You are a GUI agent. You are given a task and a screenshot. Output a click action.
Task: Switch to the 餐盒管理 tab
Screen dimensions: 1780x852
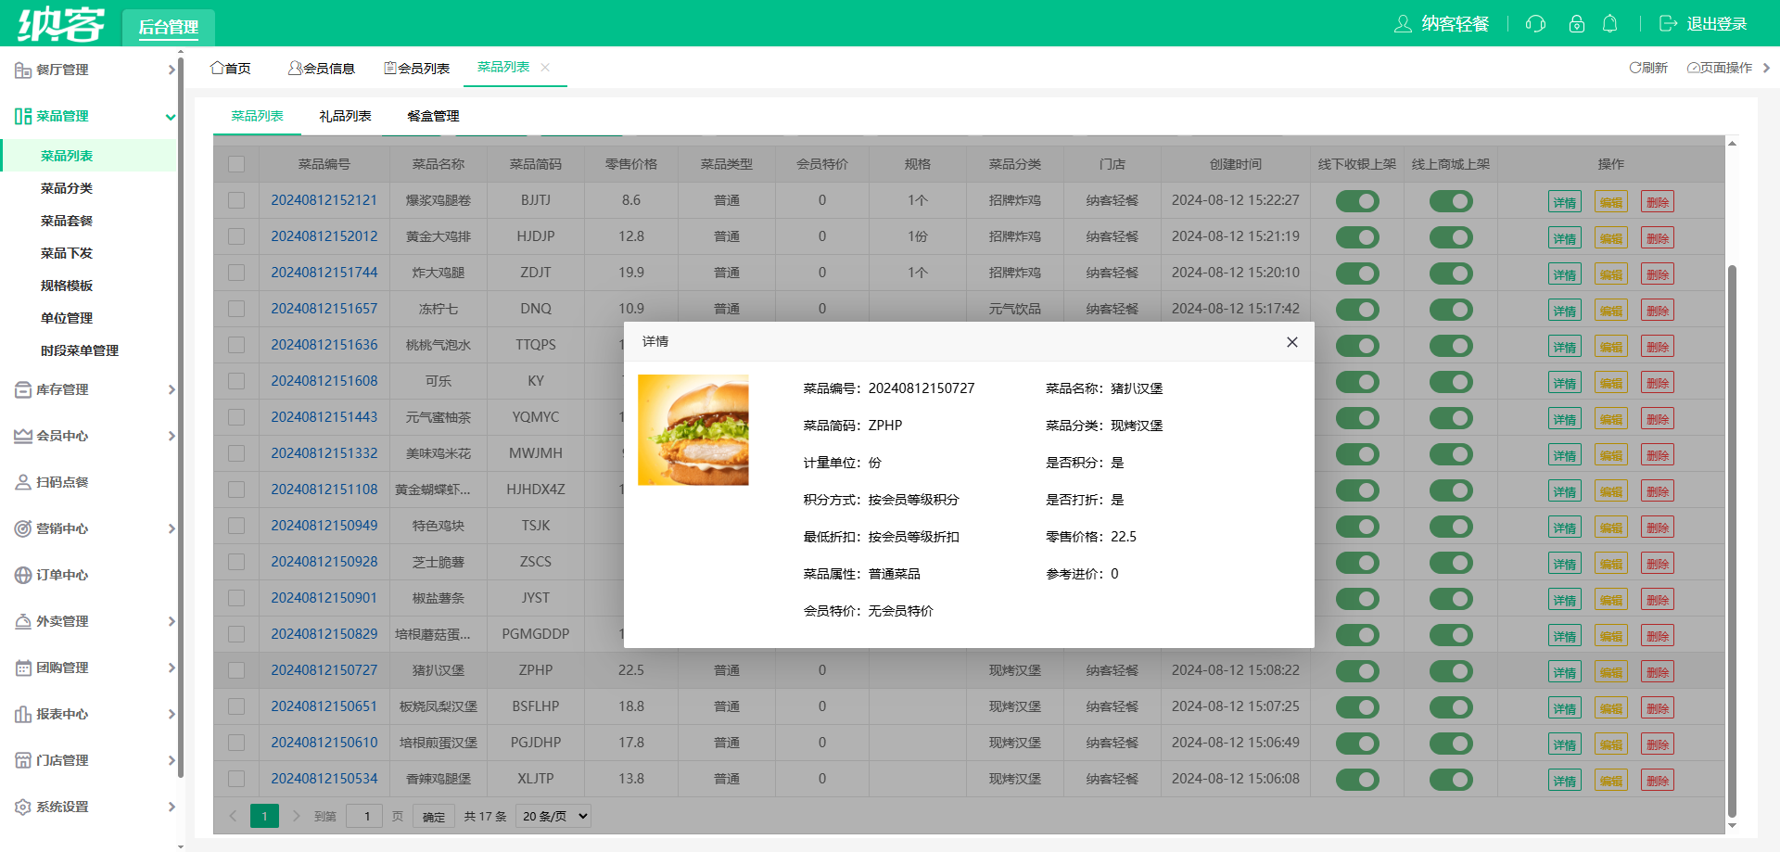[x=433, y=116]
